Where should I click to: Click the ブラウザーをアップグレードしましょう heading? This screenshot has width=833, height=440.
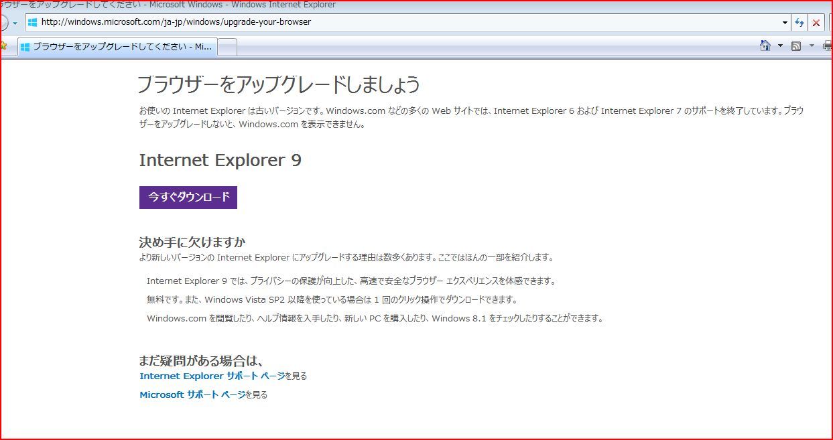(279, 84)
